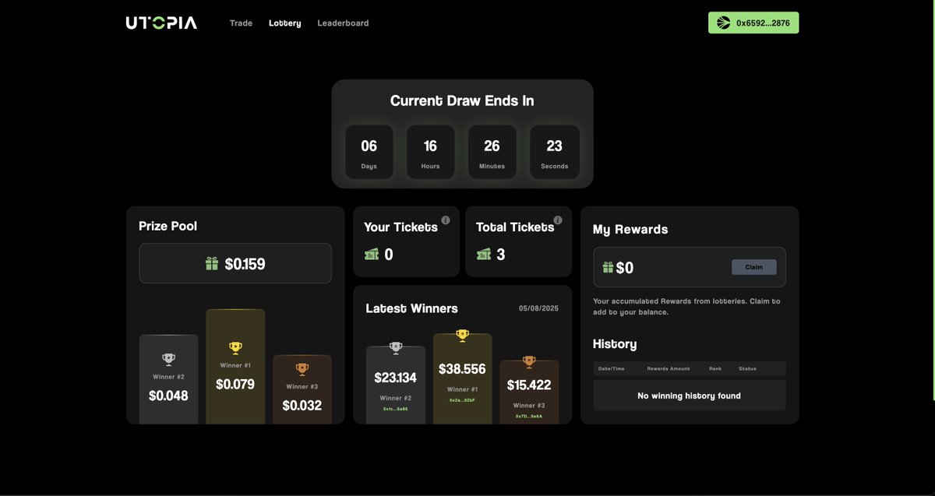
Task: Click the $0.159 prize pool amount
Action: 245,264
